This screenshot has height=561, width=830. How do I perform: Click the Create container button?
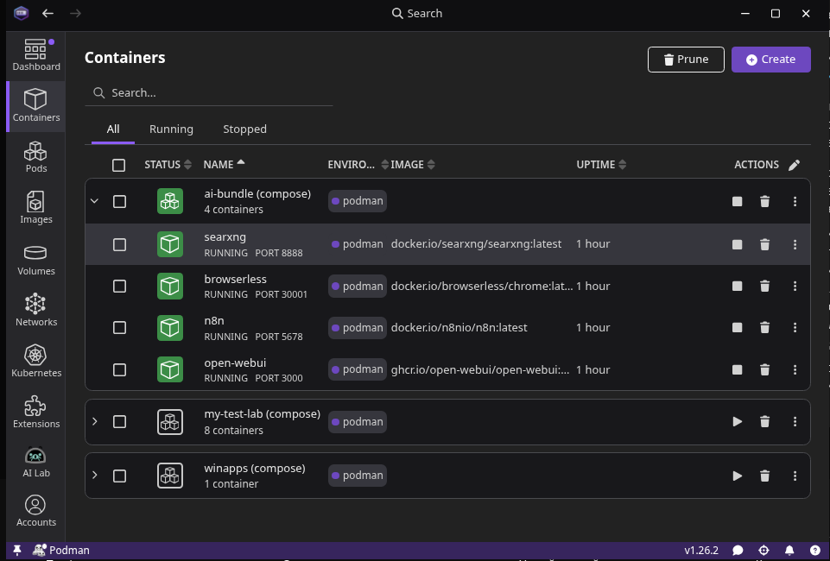[x=770, y=60]
